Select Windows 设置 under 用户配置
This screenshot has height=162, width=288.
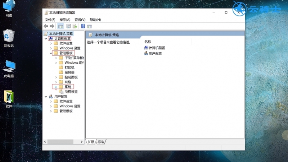pyautogui.click(x=70, y=106)
